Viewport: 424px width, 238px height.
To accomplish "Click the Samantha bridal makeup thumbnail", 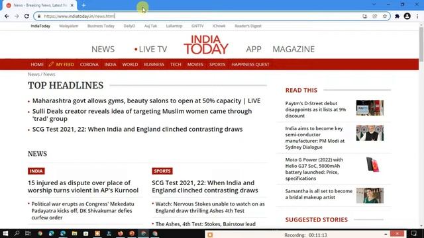I will click(370, 196).
